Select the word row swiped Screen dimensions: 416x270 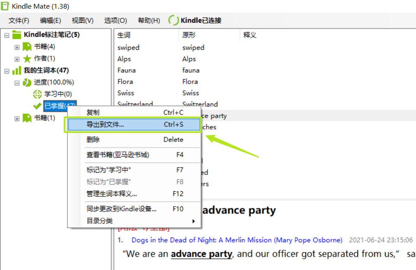pos(265,48)
